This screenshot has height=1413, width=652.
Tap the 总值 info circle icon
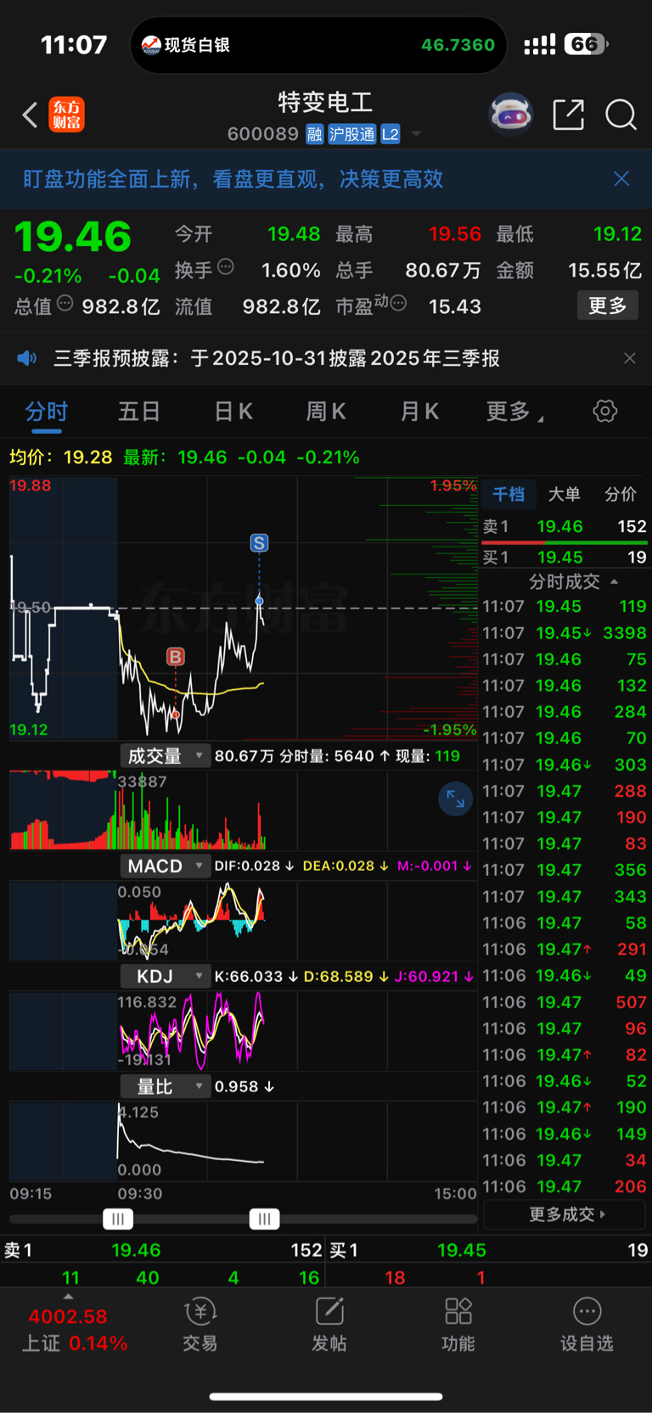pos(65,303)
